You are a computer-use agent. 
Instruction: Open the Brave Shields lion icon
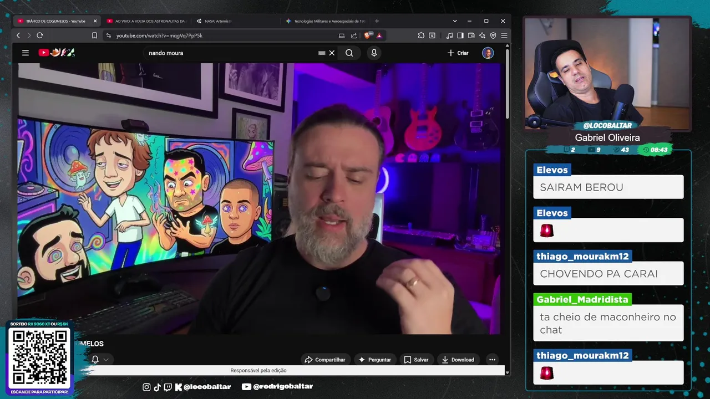367,35
